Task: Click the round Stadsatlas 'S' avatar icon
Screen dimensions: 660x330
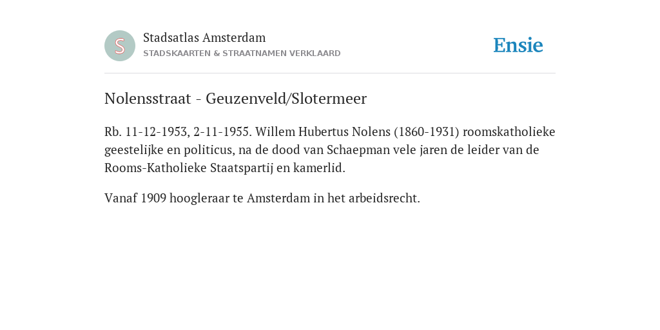Action: [119, 46]
